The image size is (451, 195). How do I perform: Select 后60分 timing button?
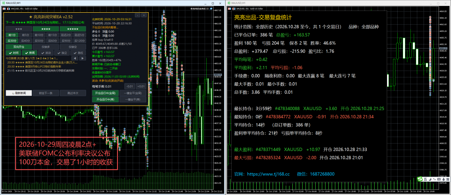[53, 41]
